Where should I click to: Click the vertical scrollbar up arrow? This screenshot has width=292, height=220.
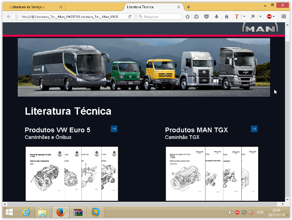pyautogui.click(x=287, y=25)
